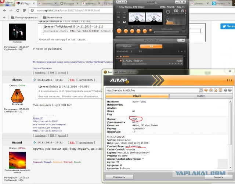Click the power/scheduler icon in AIMP player
This screenshot has width=235, height=184.
point(168,12)
